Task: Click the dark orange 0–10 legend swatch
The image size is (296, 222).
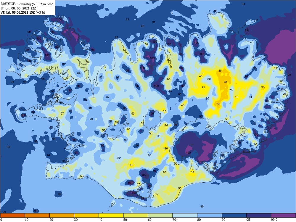Action: pos(12,215)
